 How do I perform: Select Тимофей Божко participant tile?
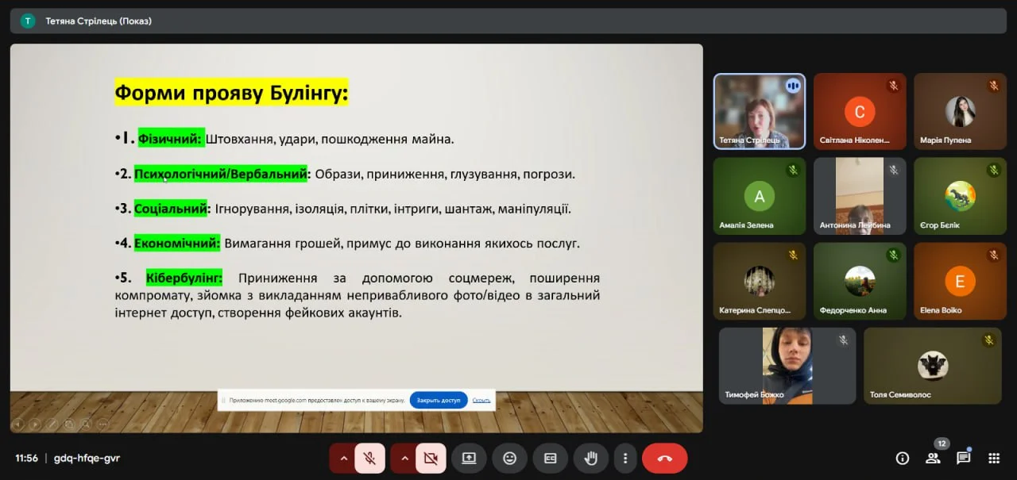point(787,365)
